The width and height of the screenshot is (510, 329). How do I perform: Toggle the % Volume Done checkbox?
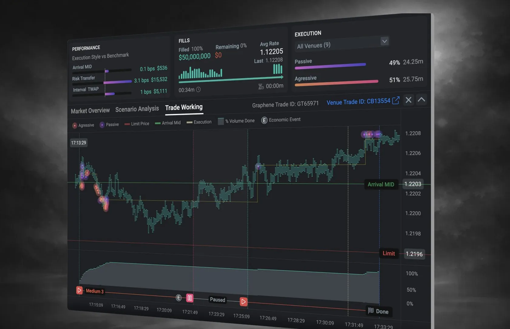coord(221,121)
